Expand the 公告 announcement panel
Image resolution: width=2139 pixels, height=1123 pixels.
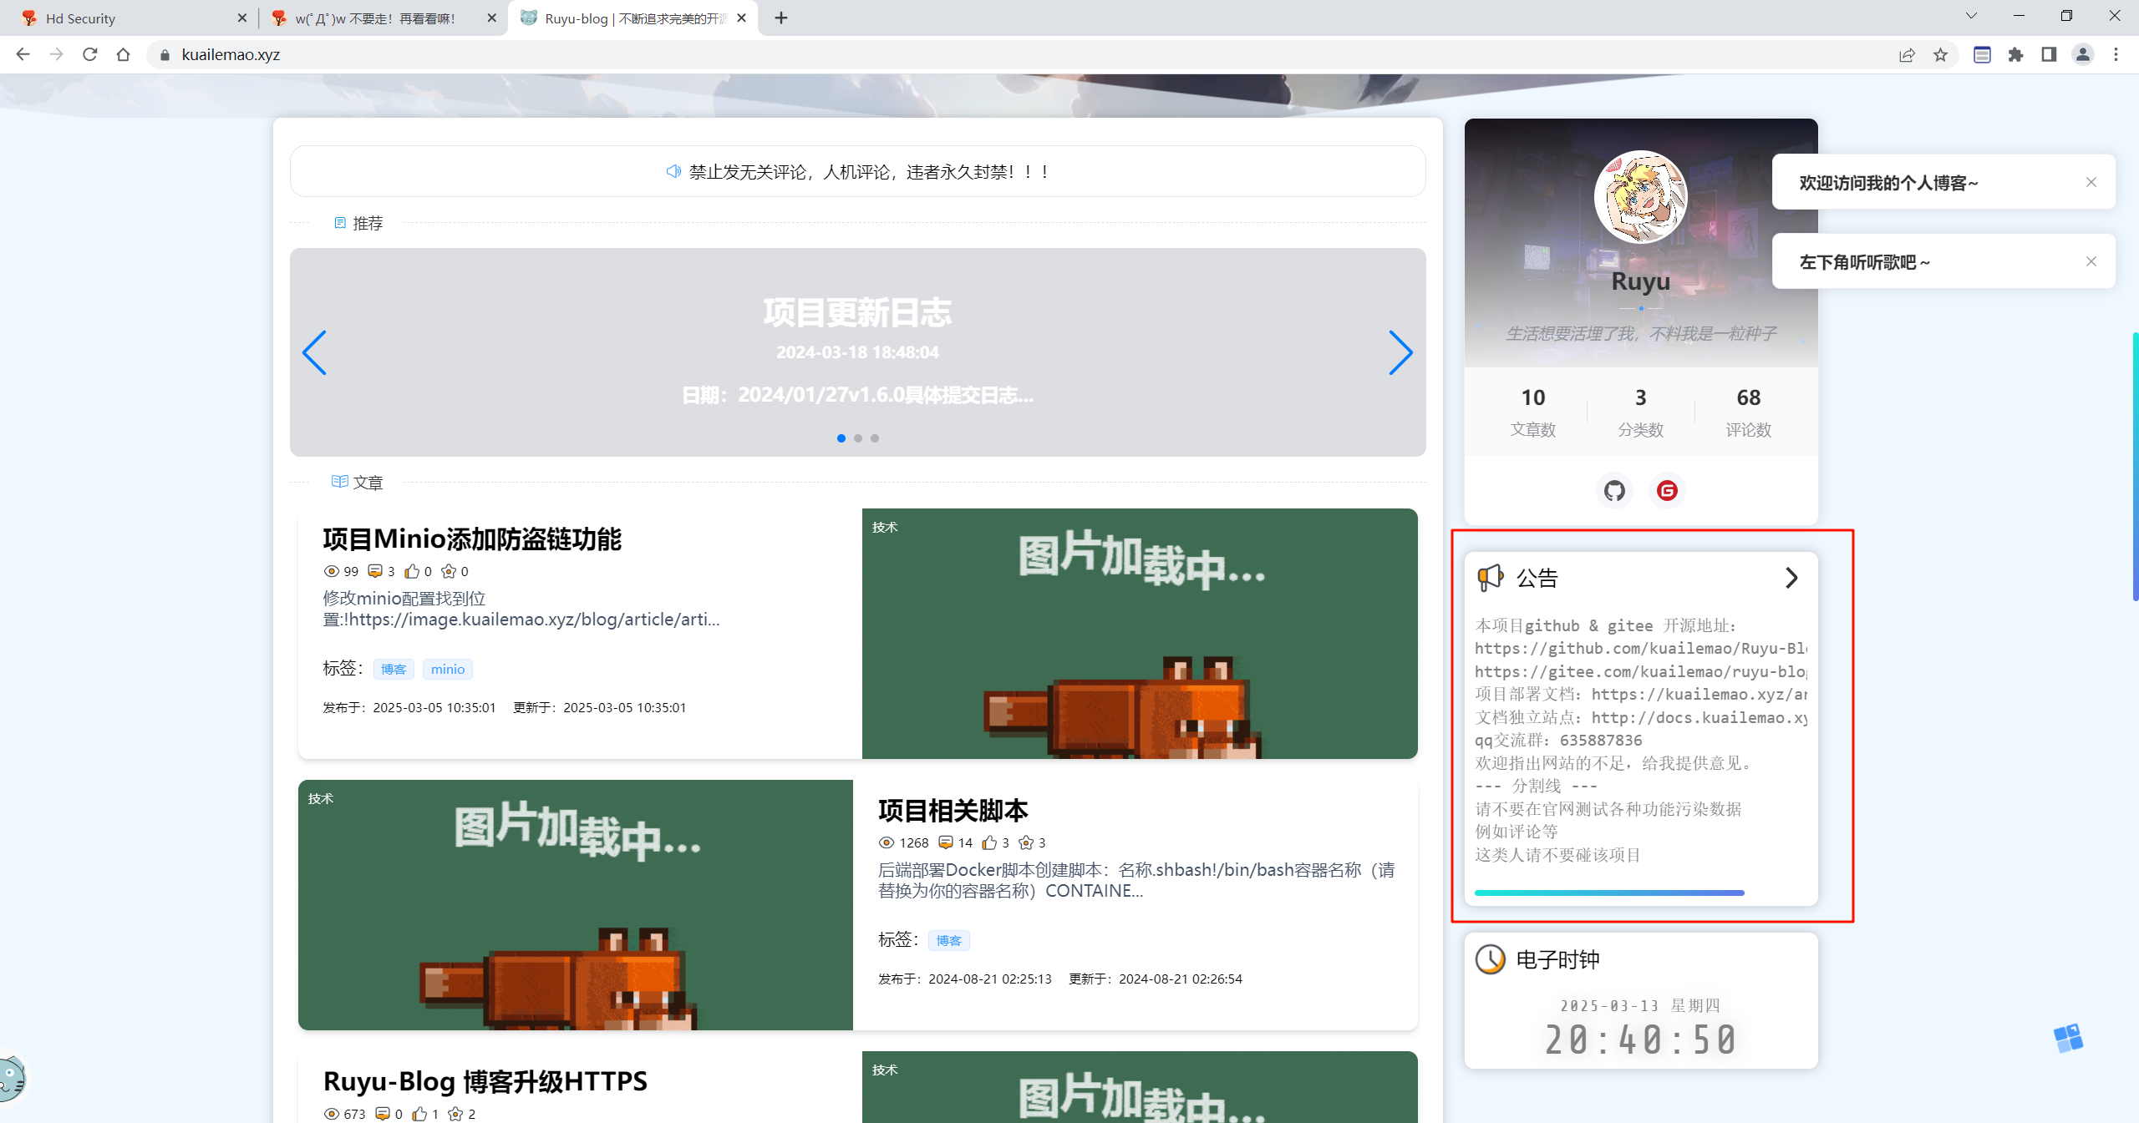point(1791,578)
